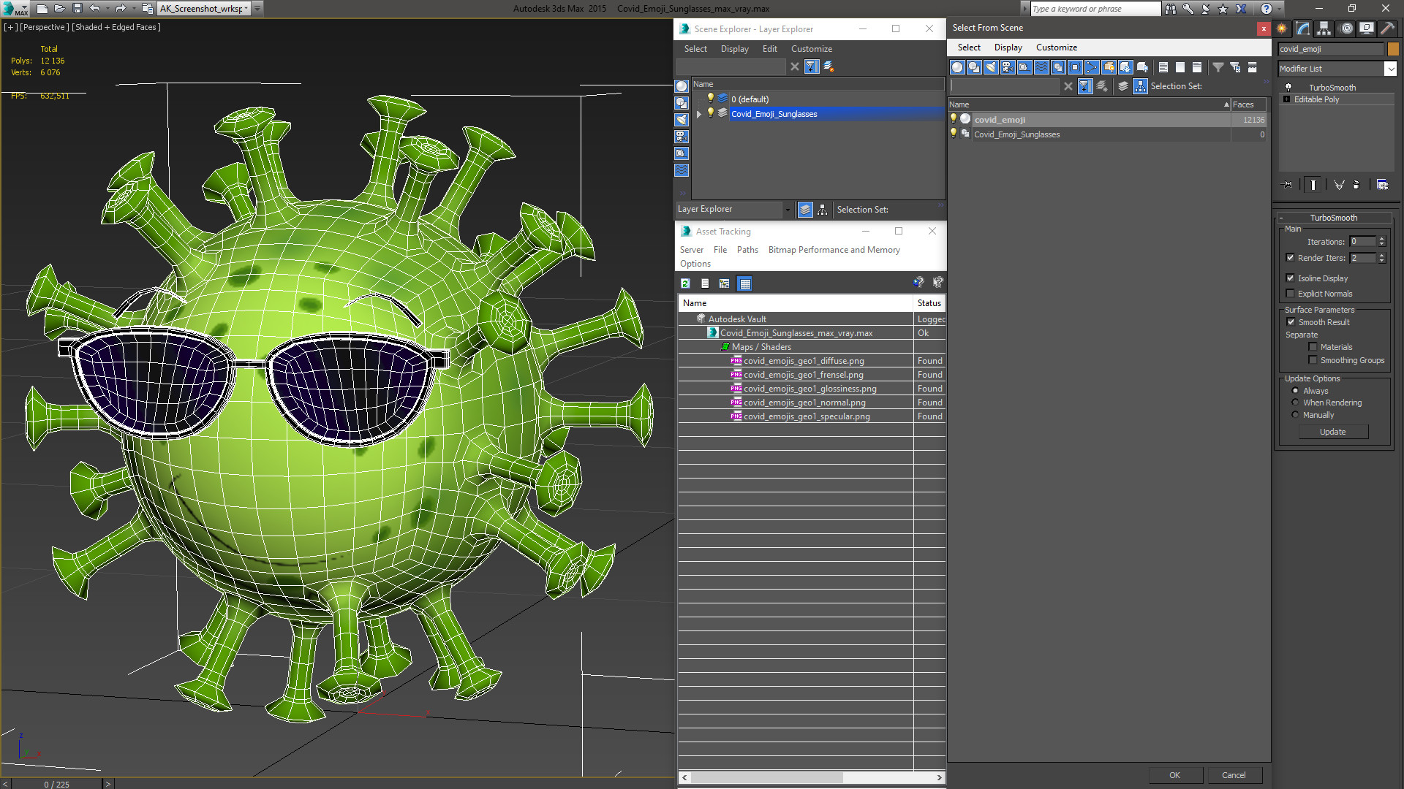This screenshot has height=789, width=1404.
Task: Refresh the Asset Tracking list
Action: pyautogui.click(x=685, y=283)
